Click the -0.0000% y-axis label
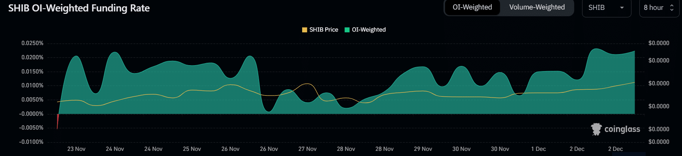682x156 pixels. point(31,114)
